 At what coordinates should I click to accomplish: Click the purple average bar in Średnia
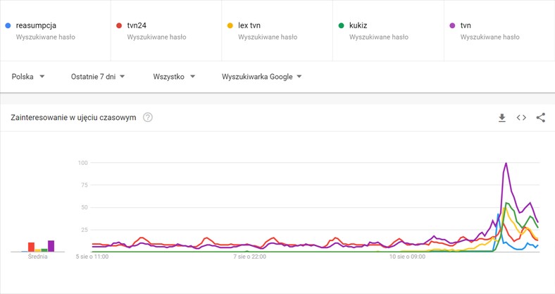[51, 246]
